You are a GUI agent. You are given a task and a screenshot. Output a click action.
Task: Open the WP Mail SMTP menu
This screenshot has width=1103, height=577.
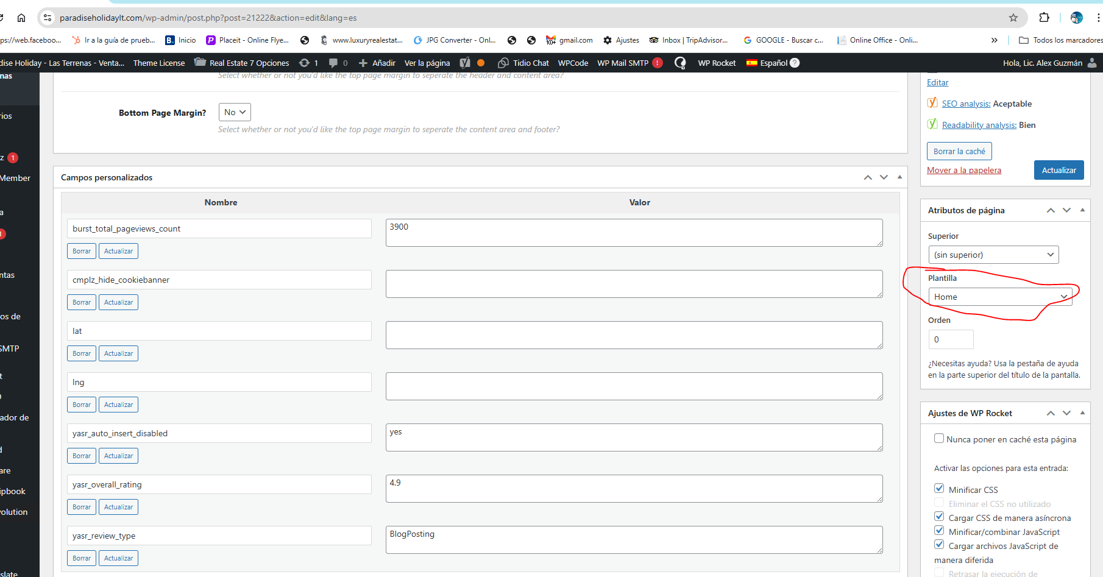[630, 63]
